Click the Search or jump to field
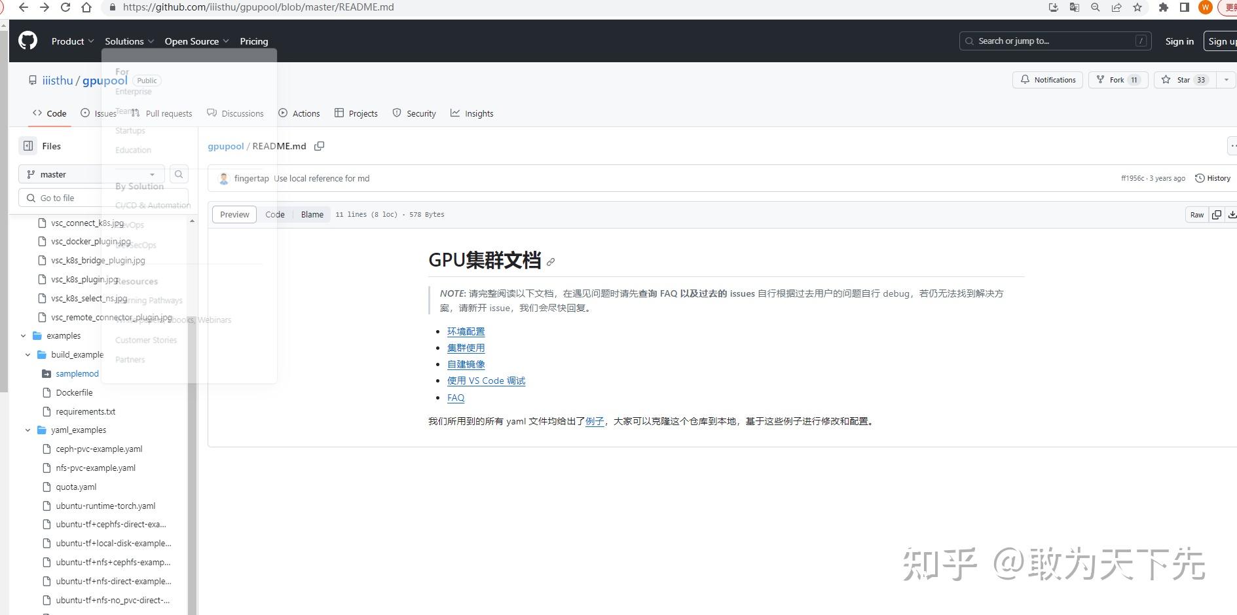Image resolution: width=1237 pixels, height=615 pixels. click(1055, 41)
